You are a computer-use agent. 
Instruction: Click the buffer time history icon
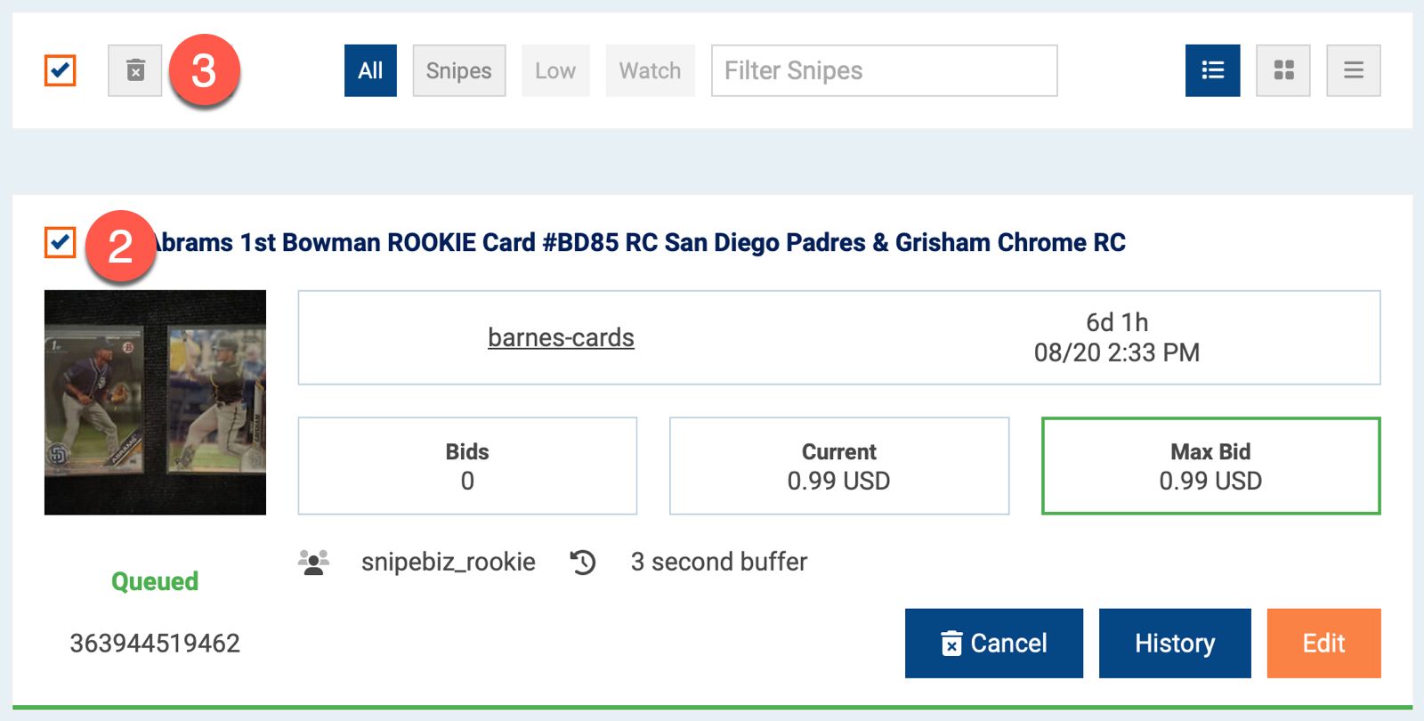click(x=583, y=563)
